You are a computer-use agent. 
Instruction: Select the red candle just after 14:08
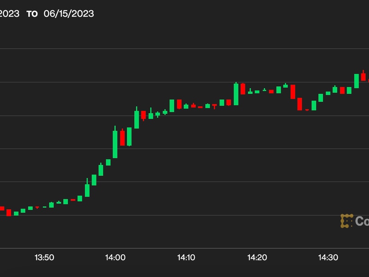pyautogui.click(x=179, y=104)
